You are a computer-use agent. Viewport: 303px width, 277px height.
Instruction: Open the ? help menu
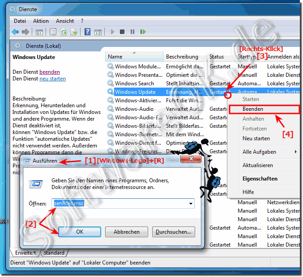pos(82,21)
